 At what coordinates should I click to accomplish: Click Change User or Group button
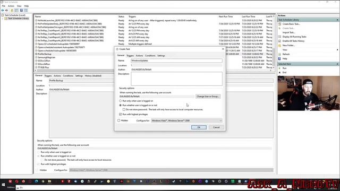click(x=208, y=97)
